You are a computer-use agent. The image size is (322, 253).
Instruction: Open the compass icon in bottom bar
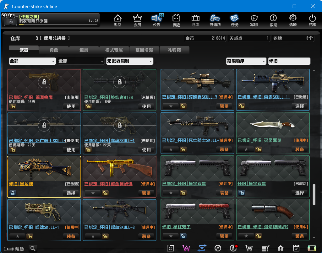tap(218, 248)
